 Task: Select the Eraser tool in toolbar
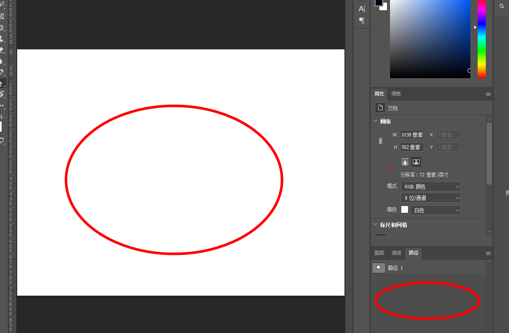2,50
